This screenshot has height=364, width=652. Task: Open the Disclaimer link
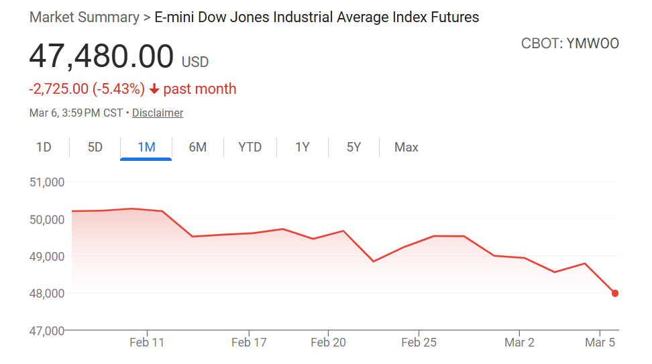coord(158,113)
